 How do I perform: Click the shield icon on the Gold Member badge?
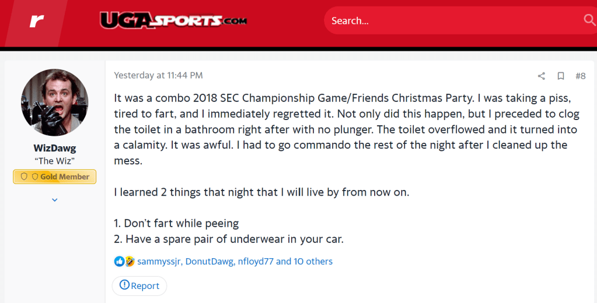[x=24, y=177]
